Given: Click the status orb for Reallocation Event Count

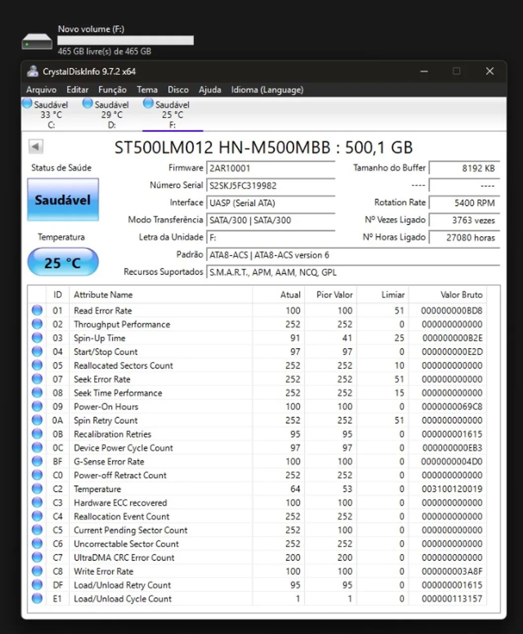Looking at the screenshot, I should [x=37, y=516].
